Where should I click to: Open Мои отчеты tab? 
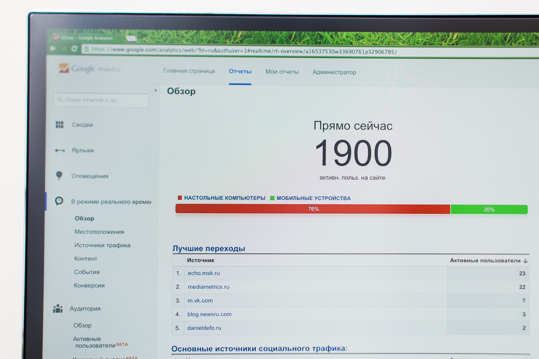coord(282,72)
